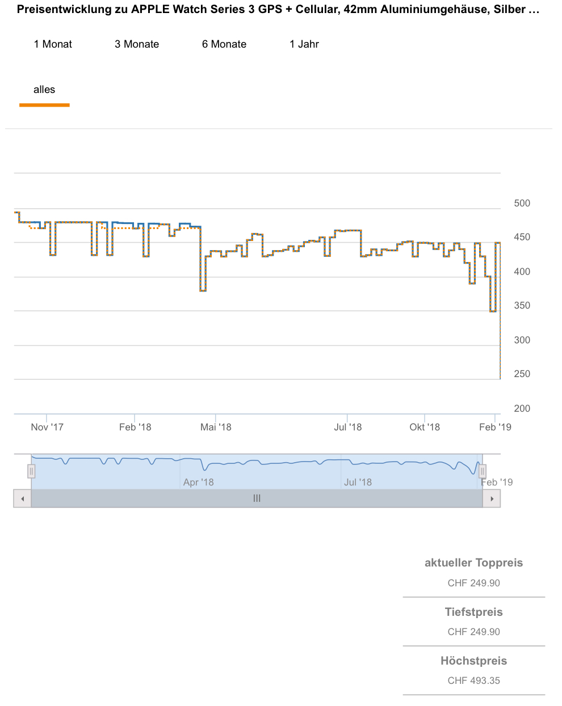The height and width of the screenshot is (706, 562).
Task: Click the "Okt '18" x-axis label
Action: 425,427
